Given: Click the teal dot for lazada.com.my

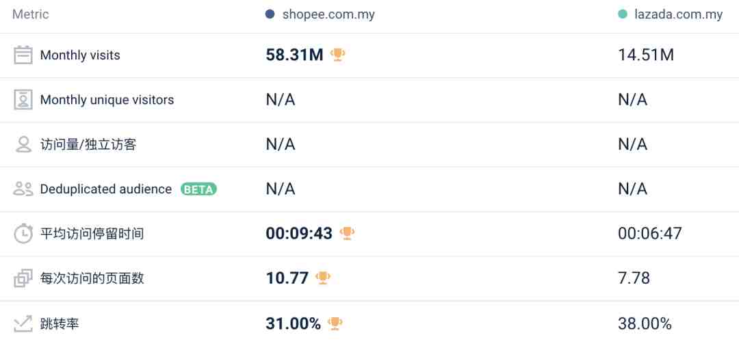Looking at the screenshot, I should (623, 14).
